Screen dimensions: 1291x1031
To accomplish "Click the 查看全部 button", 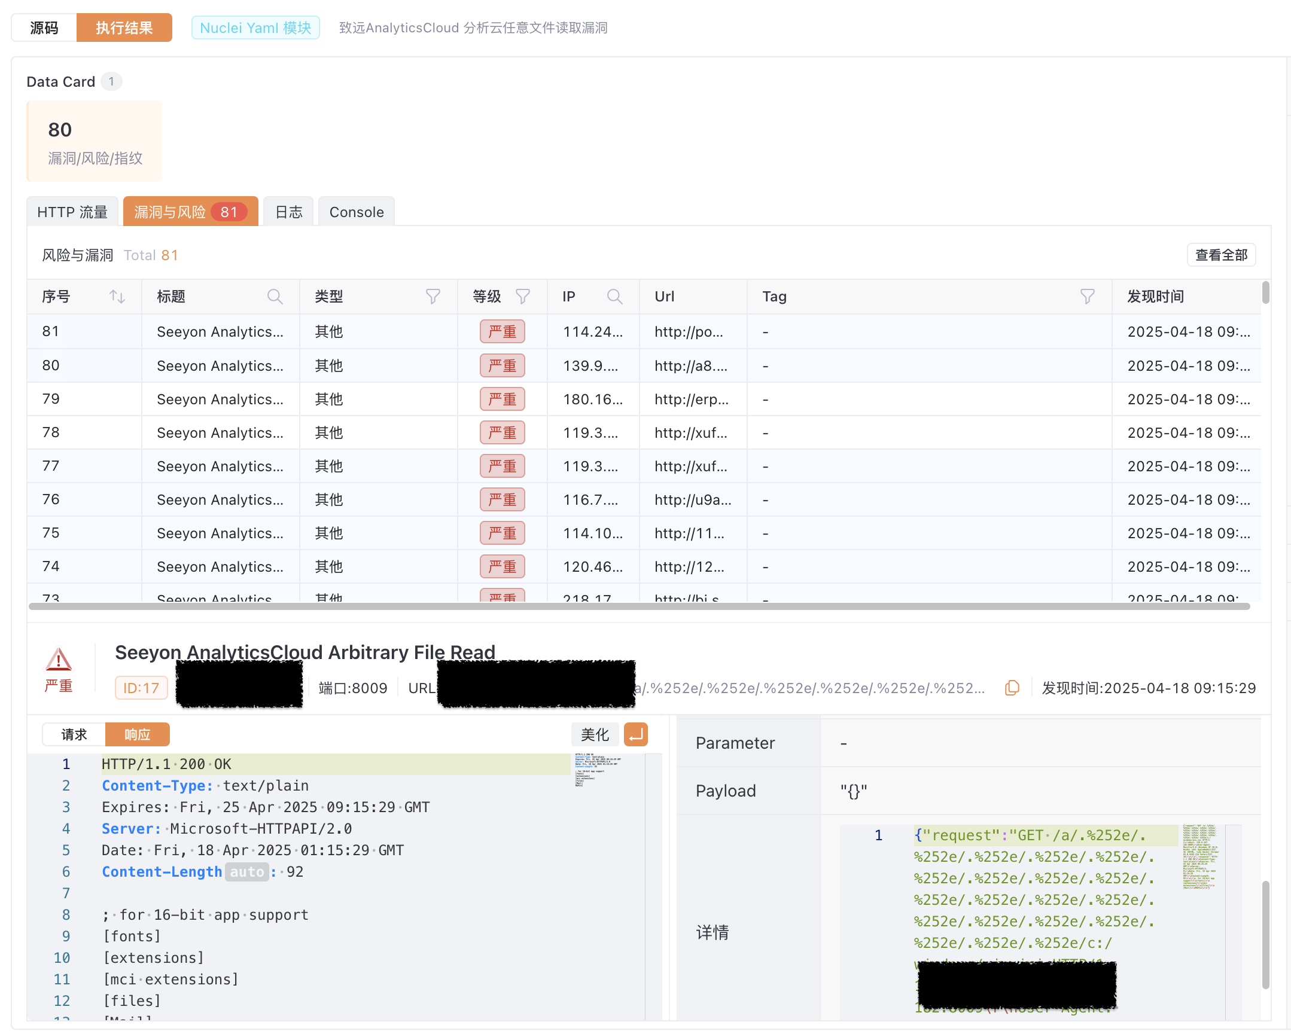I will (1221, 255).
